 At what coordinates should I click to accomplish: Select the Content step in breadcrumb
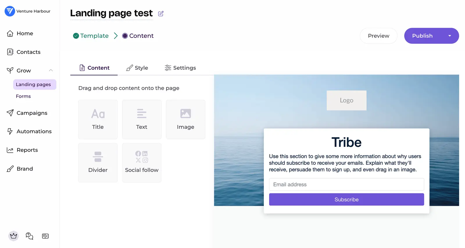tap(138, 36)
